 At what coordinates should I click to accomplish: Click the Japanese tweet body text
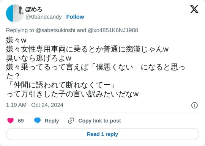coord(95,67)
